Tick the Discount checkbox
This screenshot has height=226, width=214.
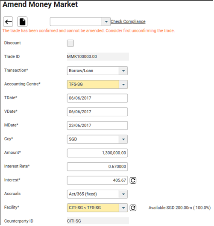(x=70, y=43)
